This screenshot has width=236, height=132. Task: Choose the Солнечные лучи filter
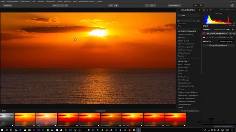tap(184, 104)
